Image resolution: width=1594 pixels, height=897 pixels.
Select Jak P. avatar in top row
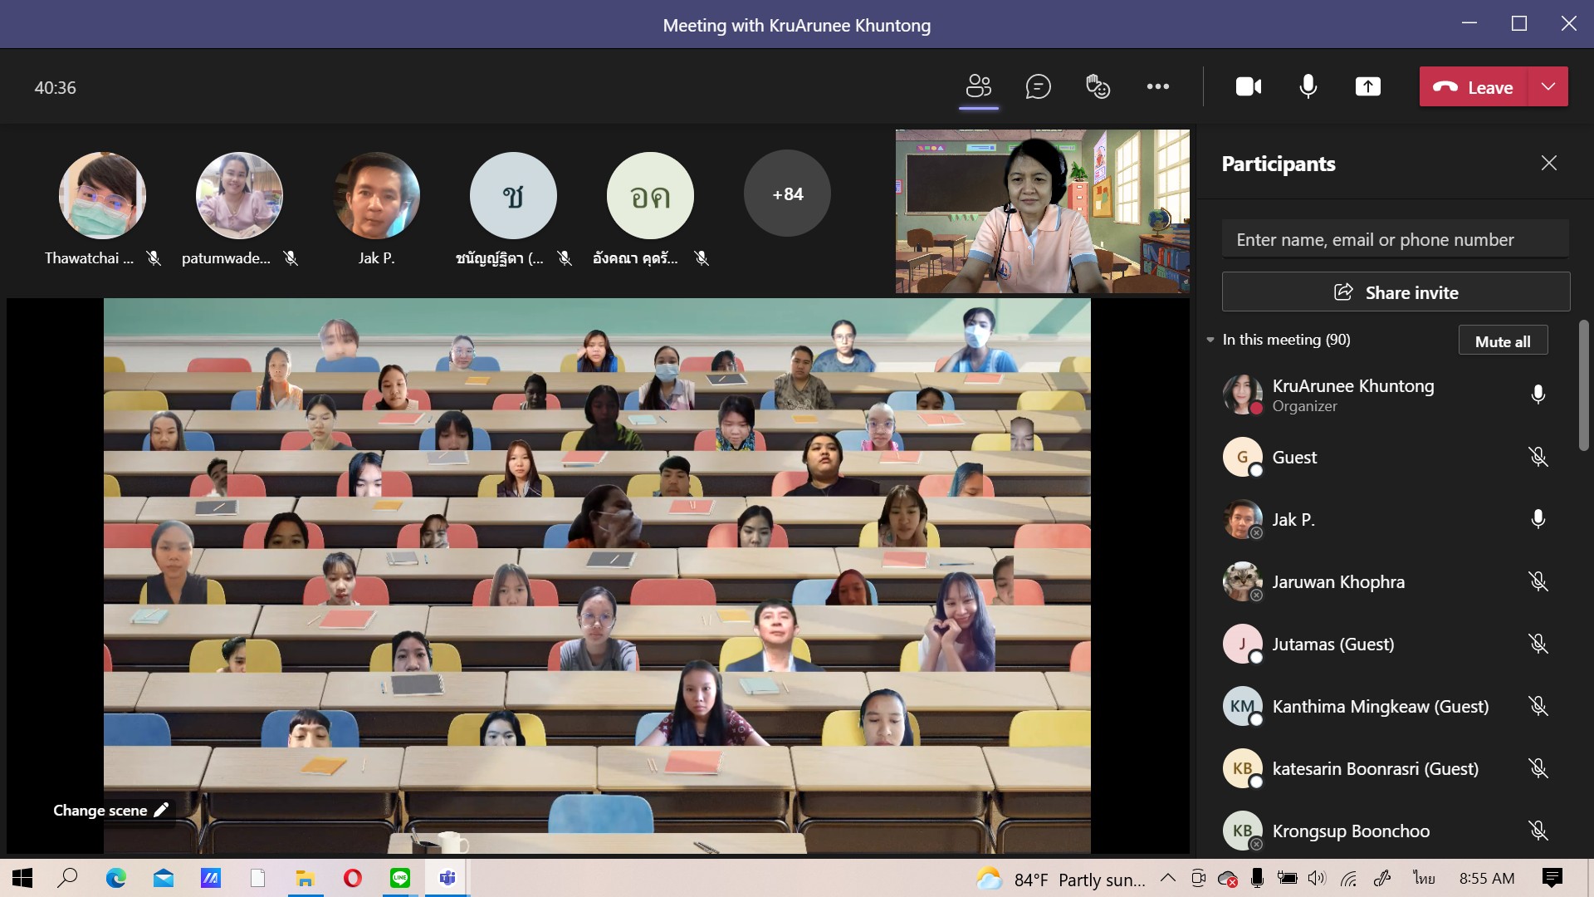coord(376,195)
